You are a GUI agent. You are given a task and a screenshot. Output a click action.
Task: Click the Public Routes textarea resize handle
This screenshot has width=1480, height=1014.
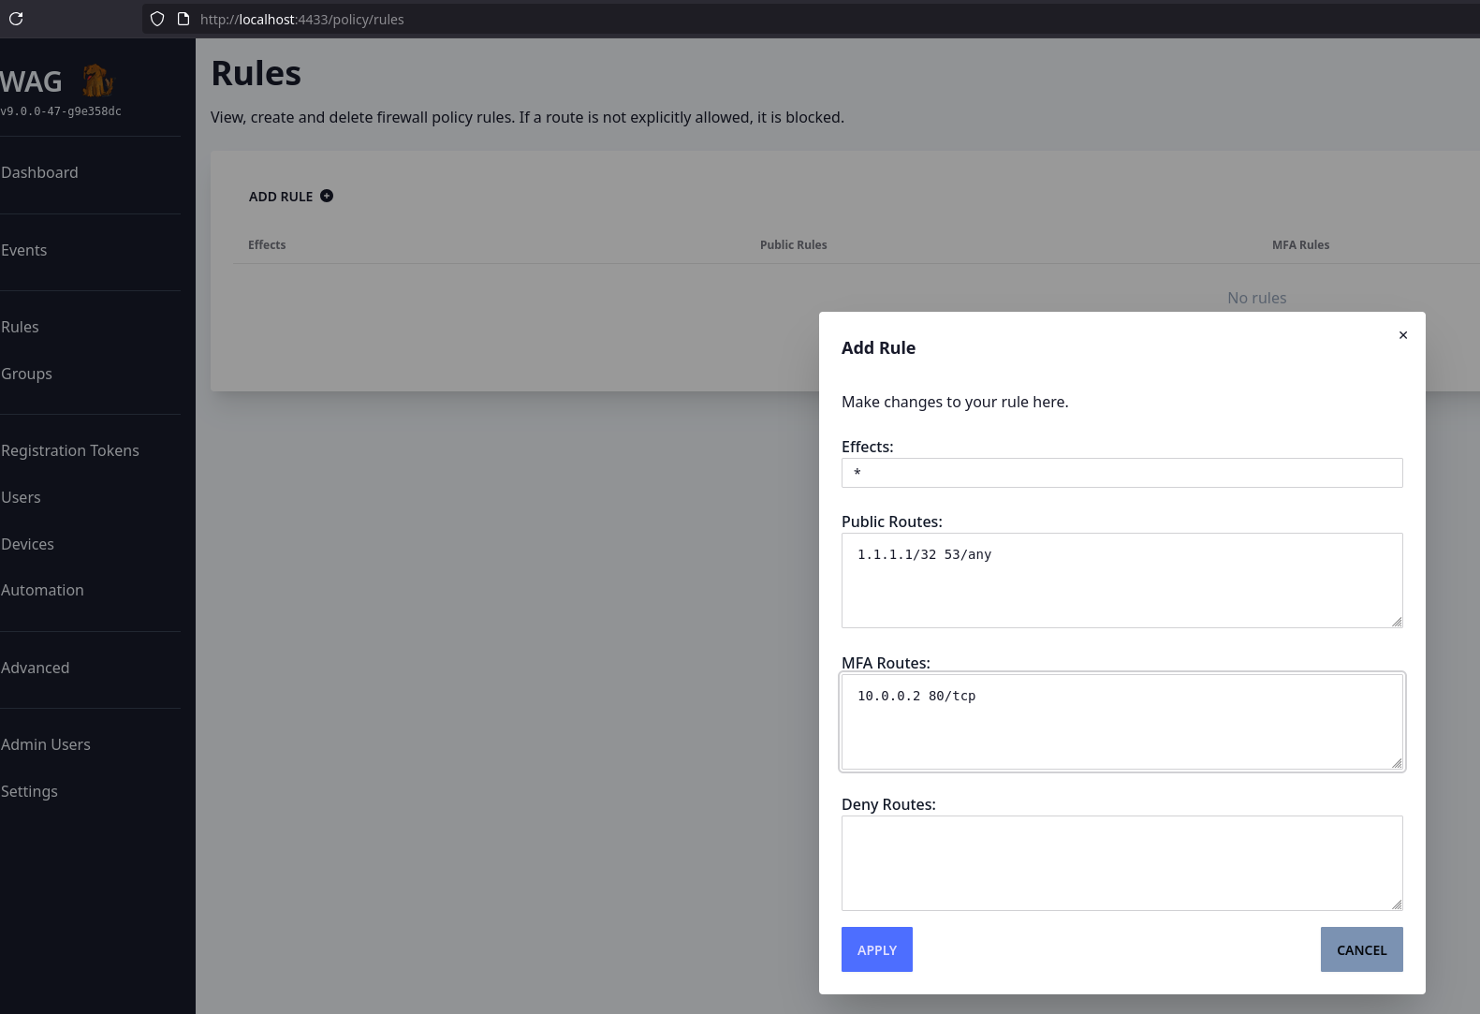coord(1396,622)
